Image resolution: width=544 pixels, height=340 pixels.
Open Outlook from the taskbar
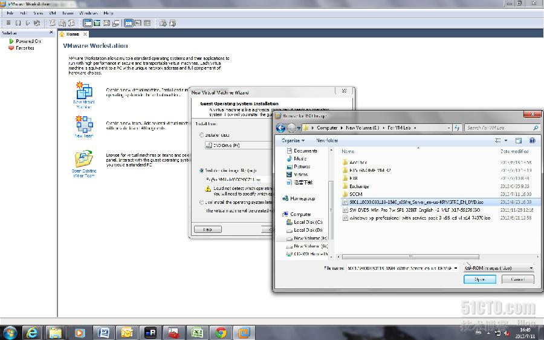pyautogui.click(x=127, y=333)
